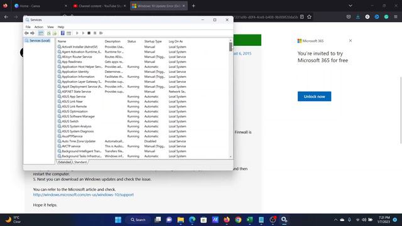Click the Back arrow in Services toolbar

tap(26, 33)
